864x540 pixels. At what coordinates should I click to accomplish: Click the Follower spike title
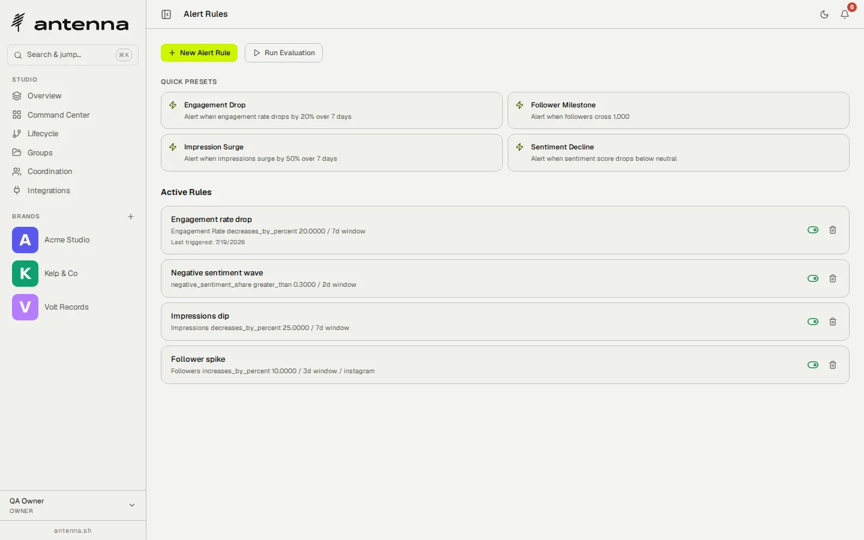coord(198,359)
